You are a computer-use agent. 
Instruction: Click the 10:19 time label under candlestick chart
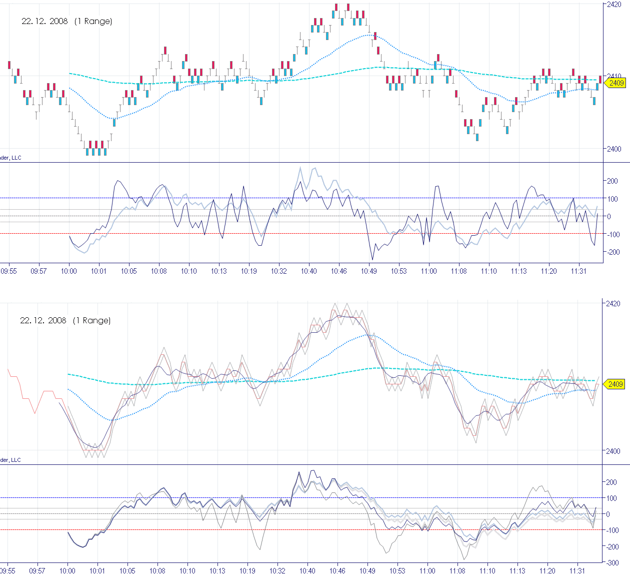[x=248, y=271]
